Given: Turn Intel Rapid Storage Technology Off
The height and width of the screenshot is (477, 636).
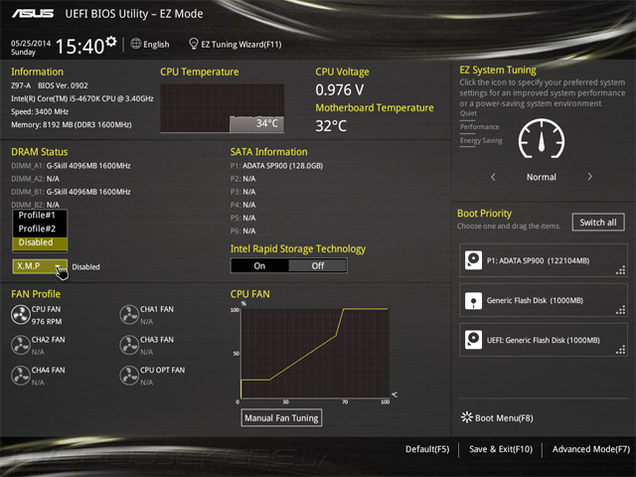Looking at the screenshot, I should (318, 265).
